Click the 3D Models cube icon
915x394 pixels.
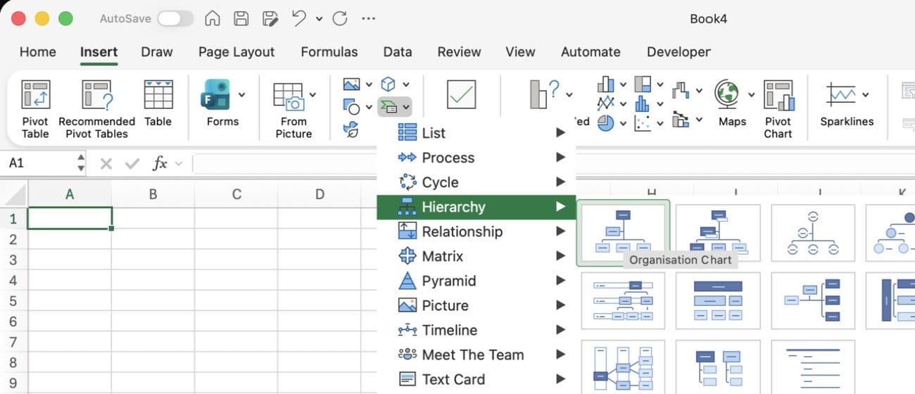388,84
